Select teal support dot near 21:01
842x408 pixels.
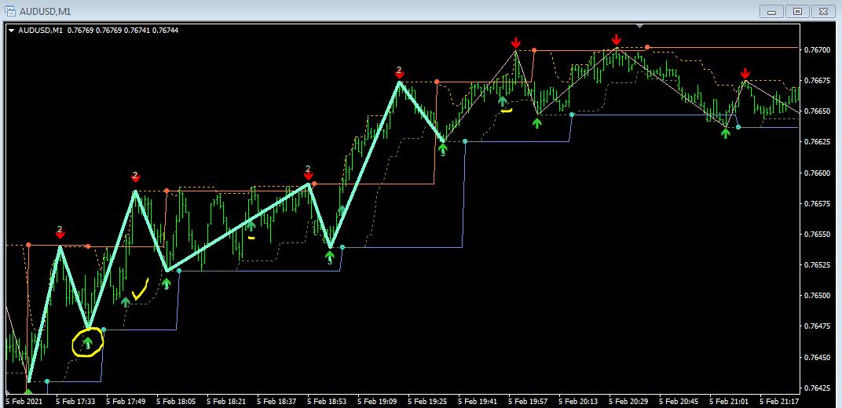coord(738,127)
